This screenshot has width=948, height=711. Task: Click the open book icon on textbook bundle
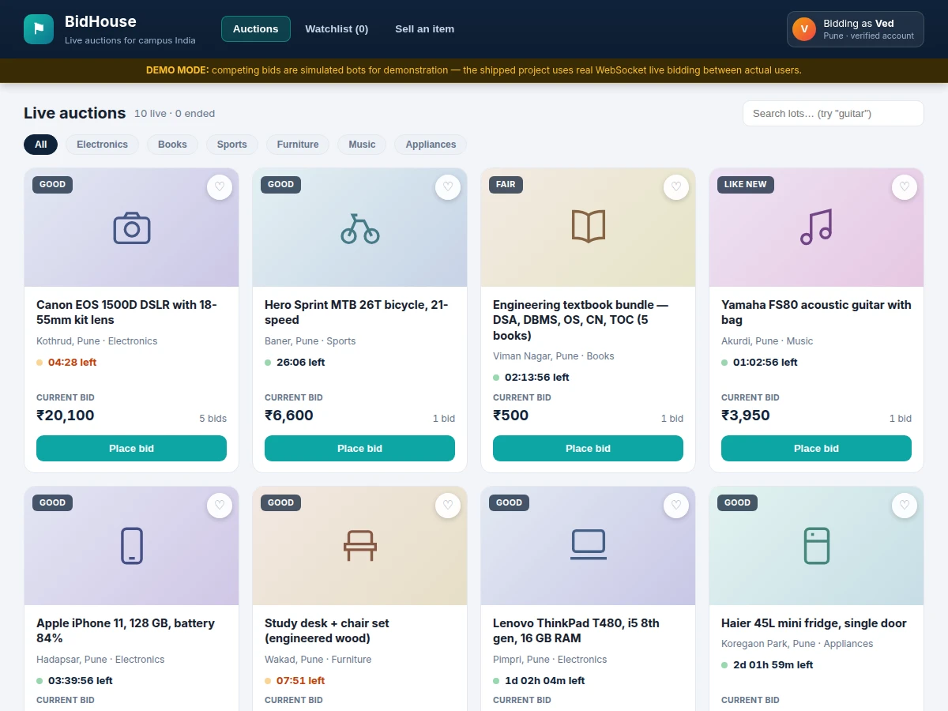click(589, 227)
